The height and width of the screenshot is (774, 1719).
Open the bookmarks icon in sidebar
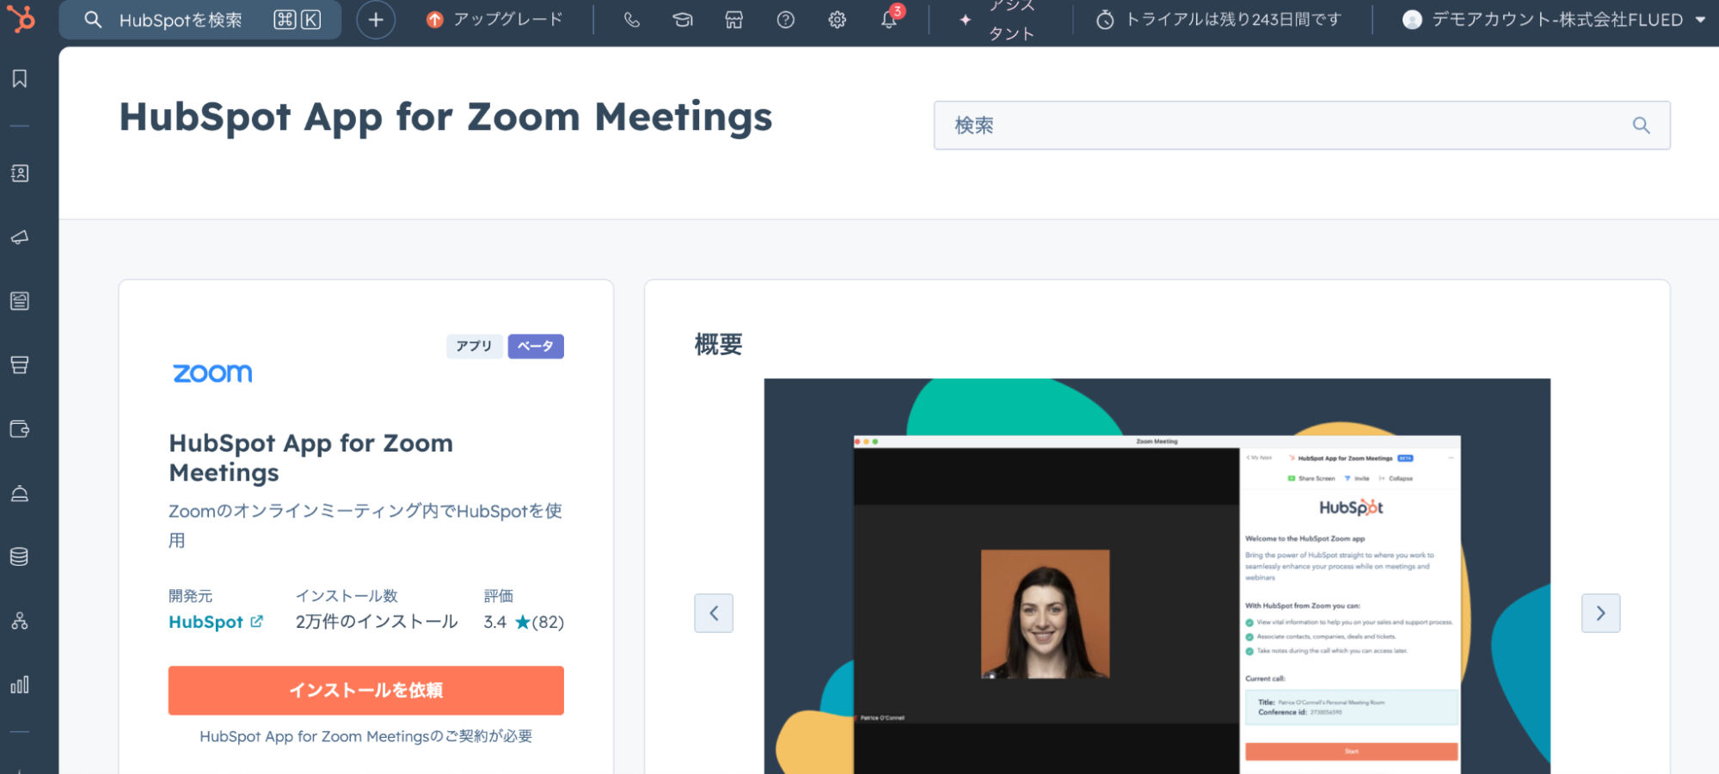[20, 79]
